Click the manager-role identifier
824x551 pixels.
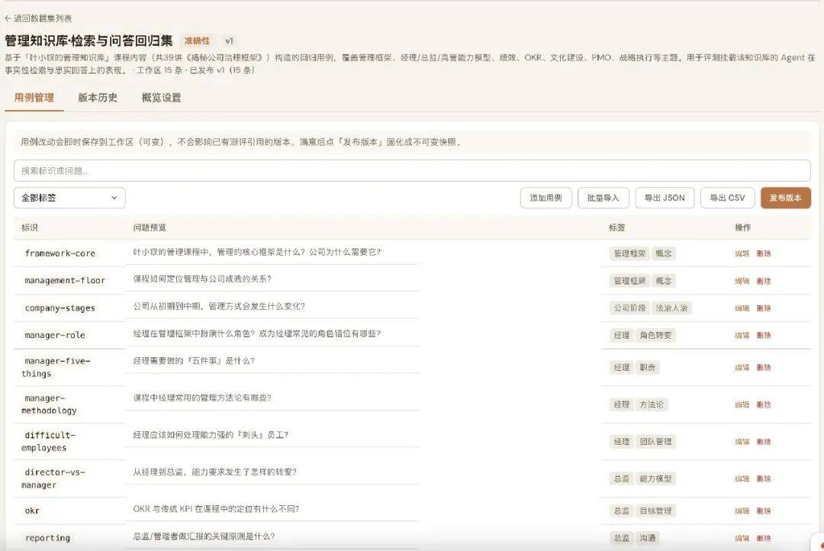55,336
